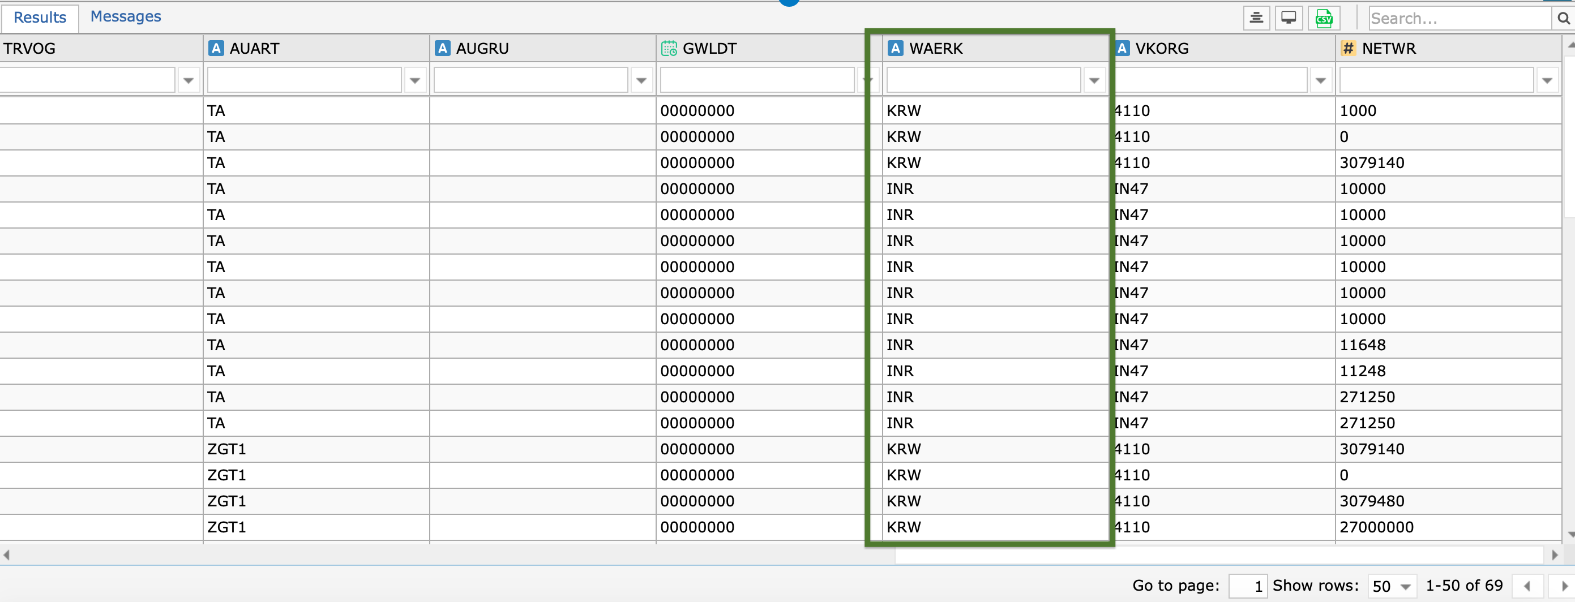Click the WAERK filter text box
Viewport: 1575px width, 602px height.
coord(984,80)
